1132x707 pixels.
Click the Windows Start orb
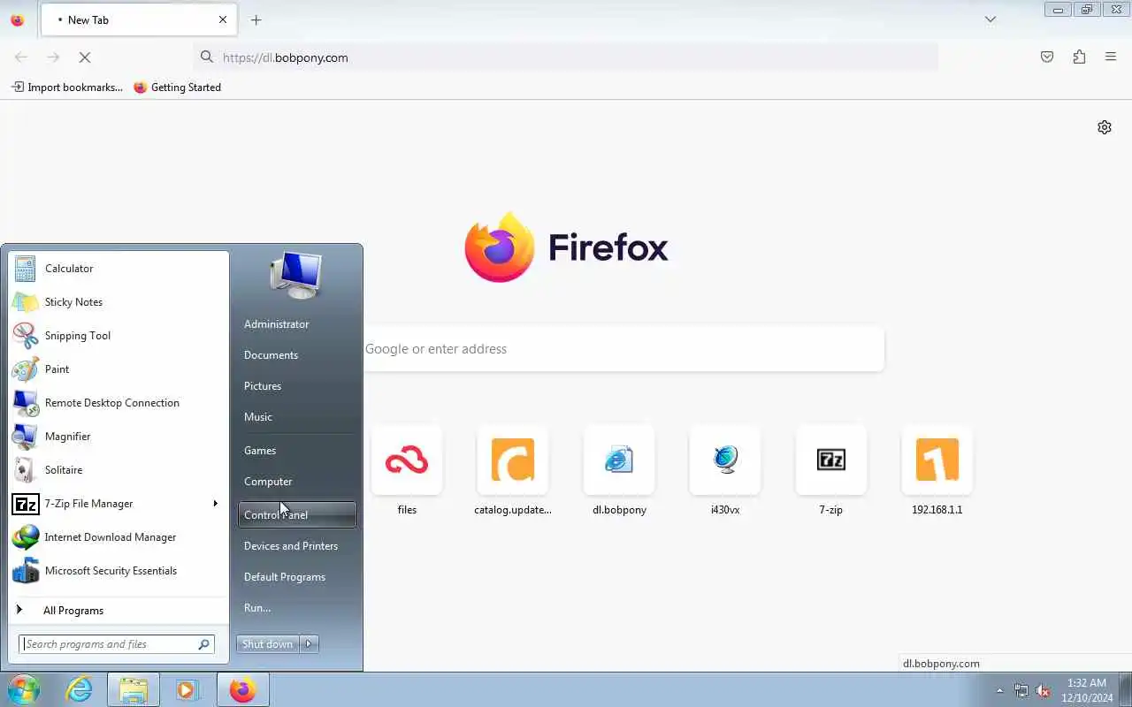(x=24, y=689)
